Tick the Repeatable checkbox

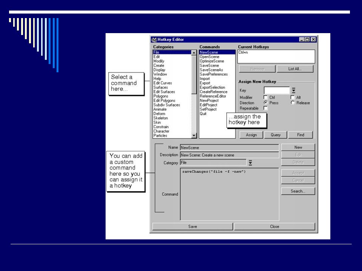[265, 108]
